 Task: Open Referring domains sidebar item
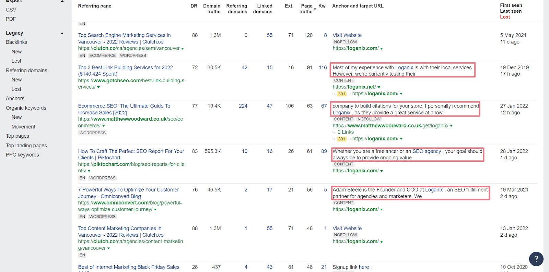(26, 70)
